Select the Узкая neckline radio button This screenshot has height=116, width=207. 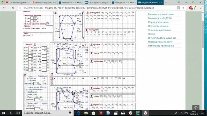point(28,77)
